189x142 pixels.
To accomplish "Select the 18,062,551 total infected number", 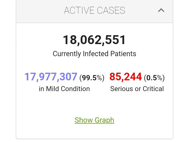I will tap(94, 40).
